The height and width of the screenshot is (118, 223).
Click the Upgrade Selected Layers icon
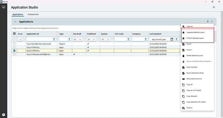point(184,33)
